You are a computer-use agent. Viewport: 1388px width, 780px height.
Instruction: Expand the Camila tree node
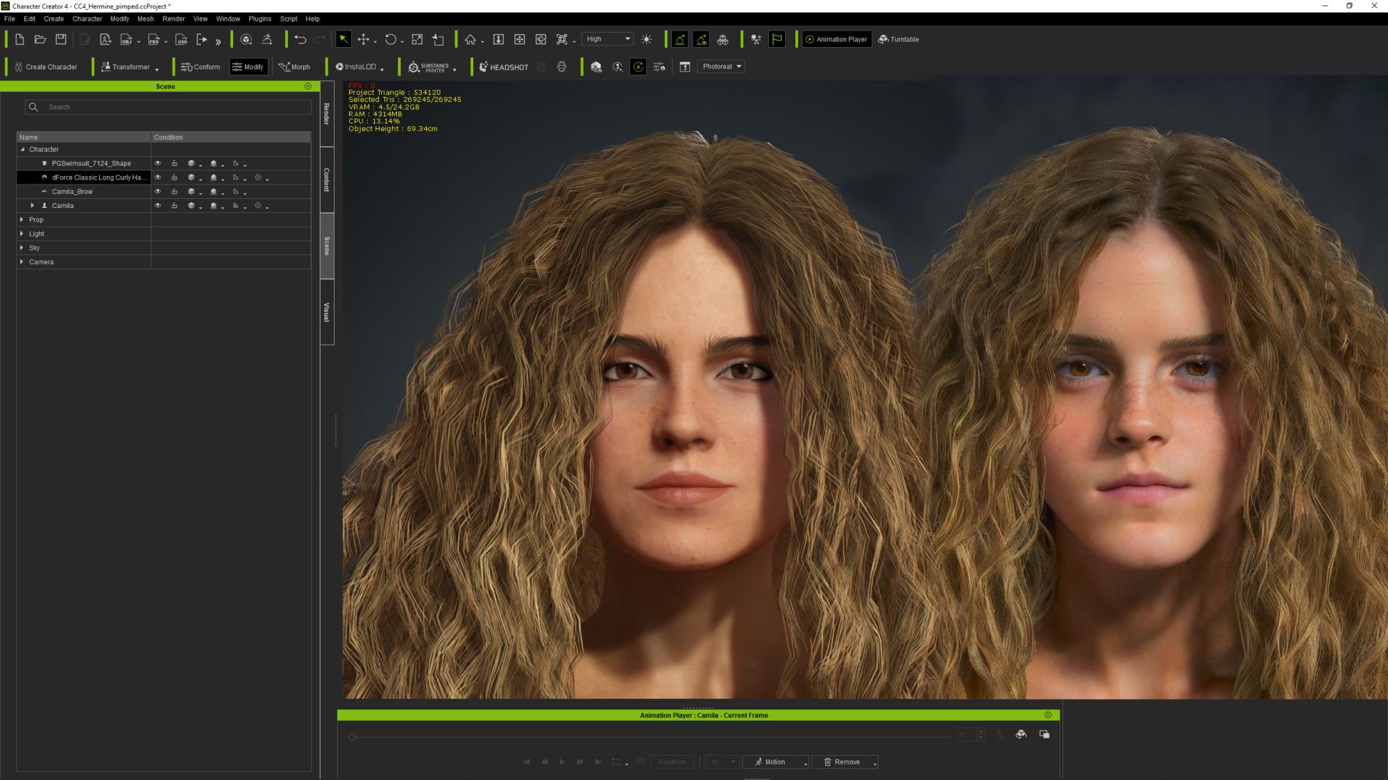pos(32,205)
